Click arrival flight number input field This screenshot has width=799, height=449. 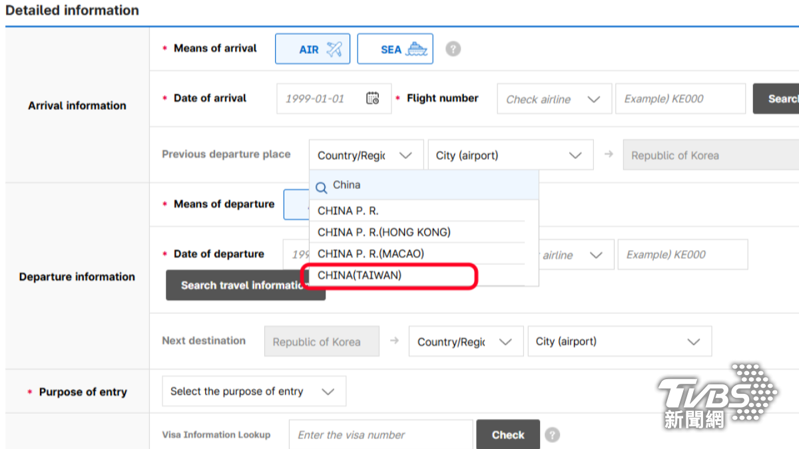(x=680, y=99)
